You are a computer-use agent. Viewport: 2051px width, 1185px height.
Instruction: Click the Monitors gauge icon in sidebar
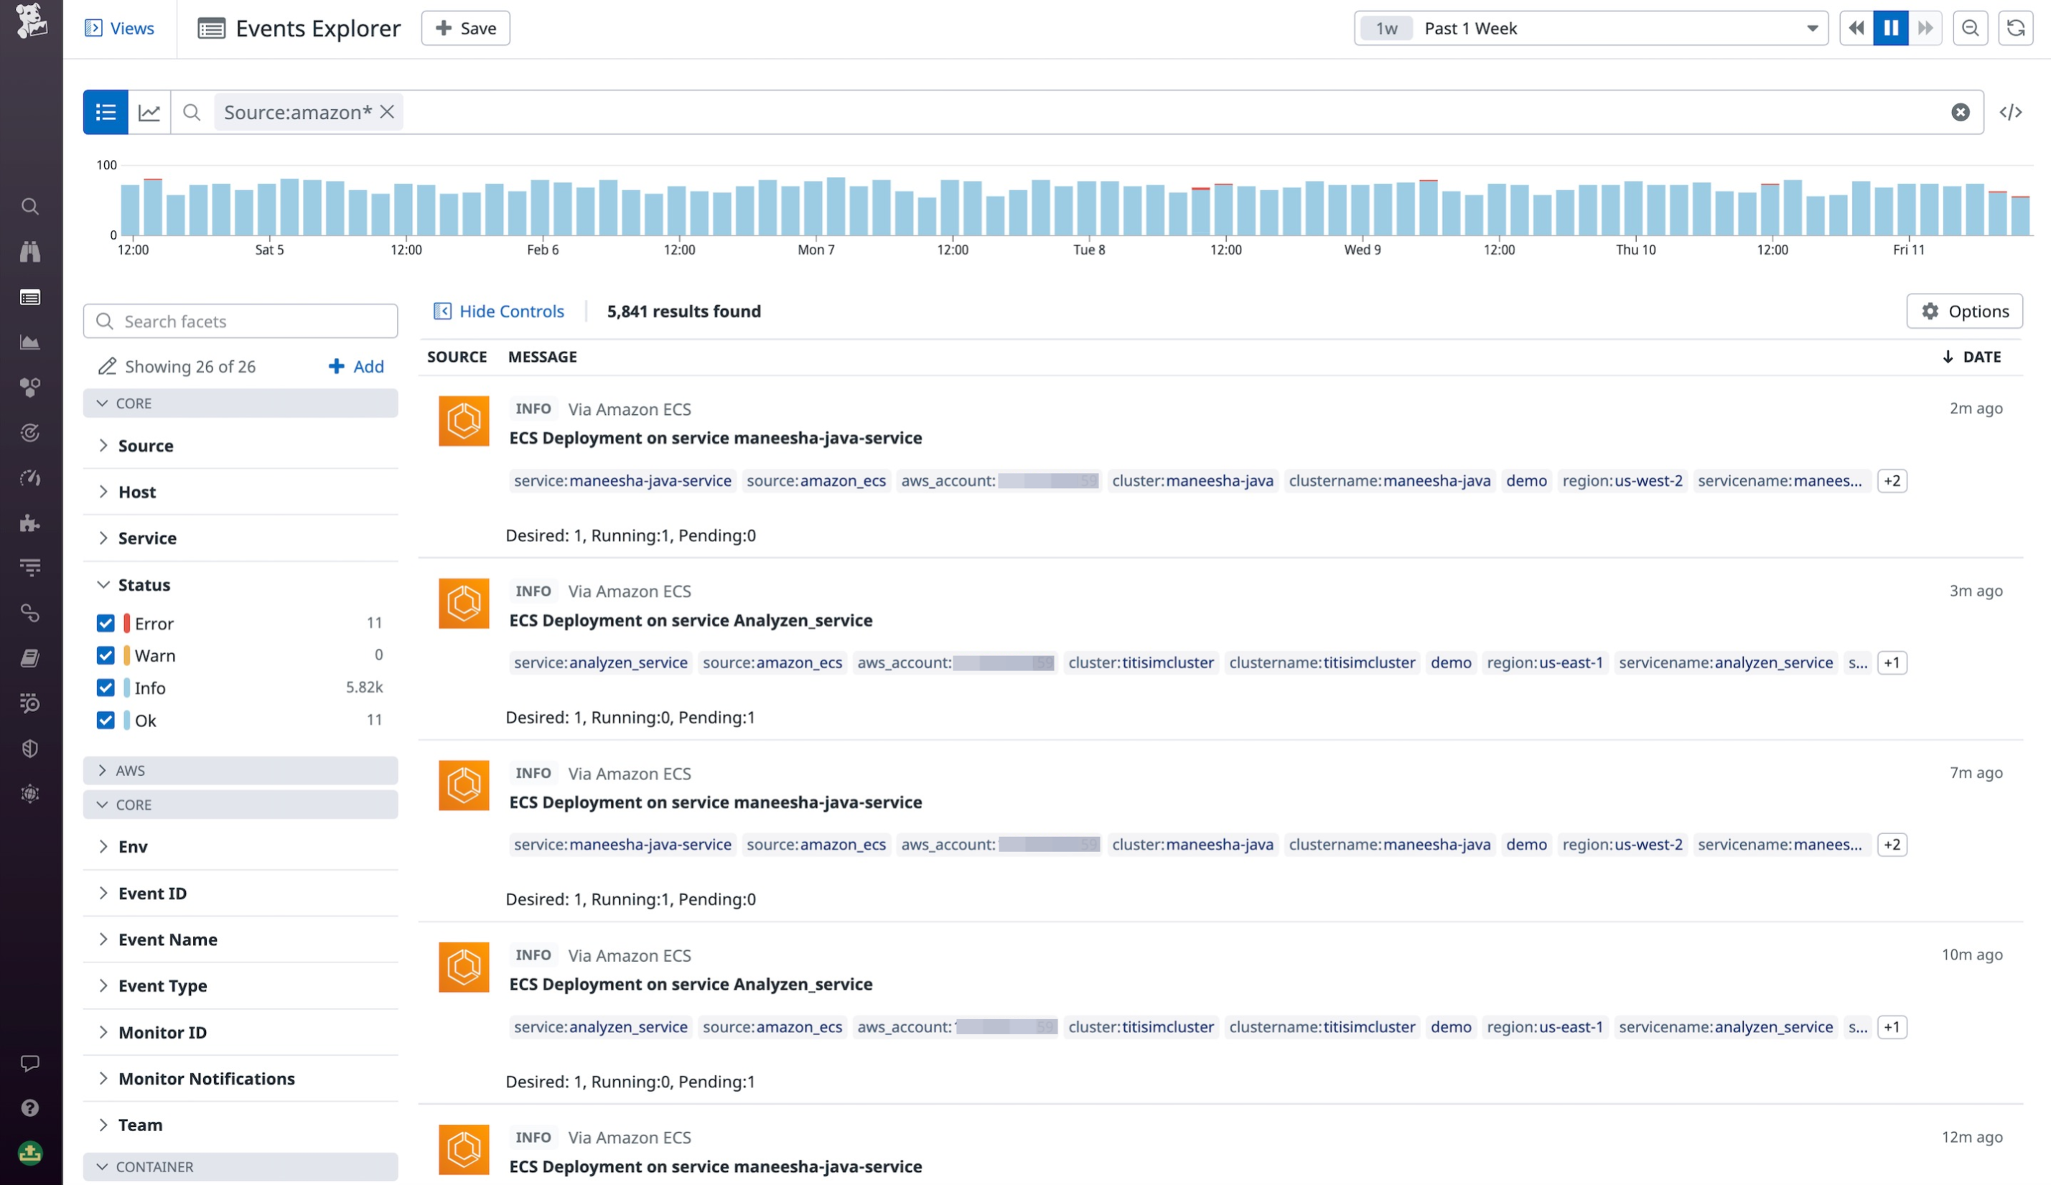[30, 479]
